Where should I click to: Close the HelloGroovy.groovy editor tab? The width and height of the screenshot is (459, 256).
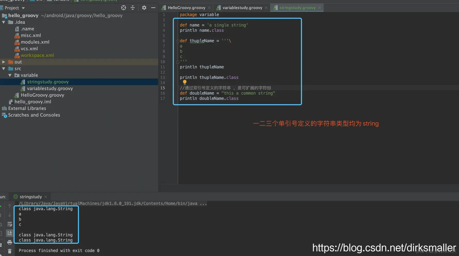coord(209,8)
